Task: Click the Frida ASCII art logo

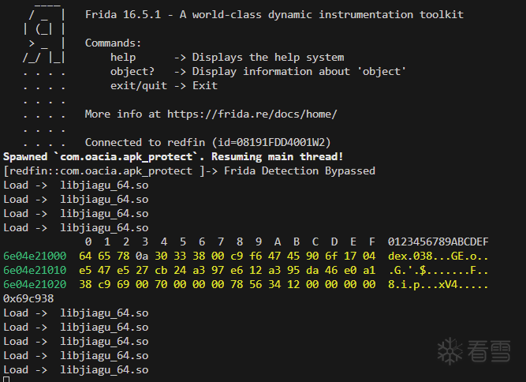Action: [44, 36]
